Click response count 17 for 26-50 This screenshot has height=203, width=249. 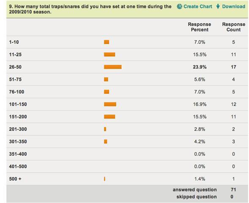point(233,67)
